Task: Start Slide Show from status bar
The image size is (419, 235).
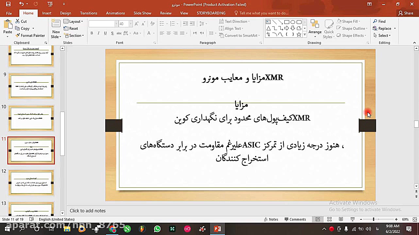Action: 352,219
